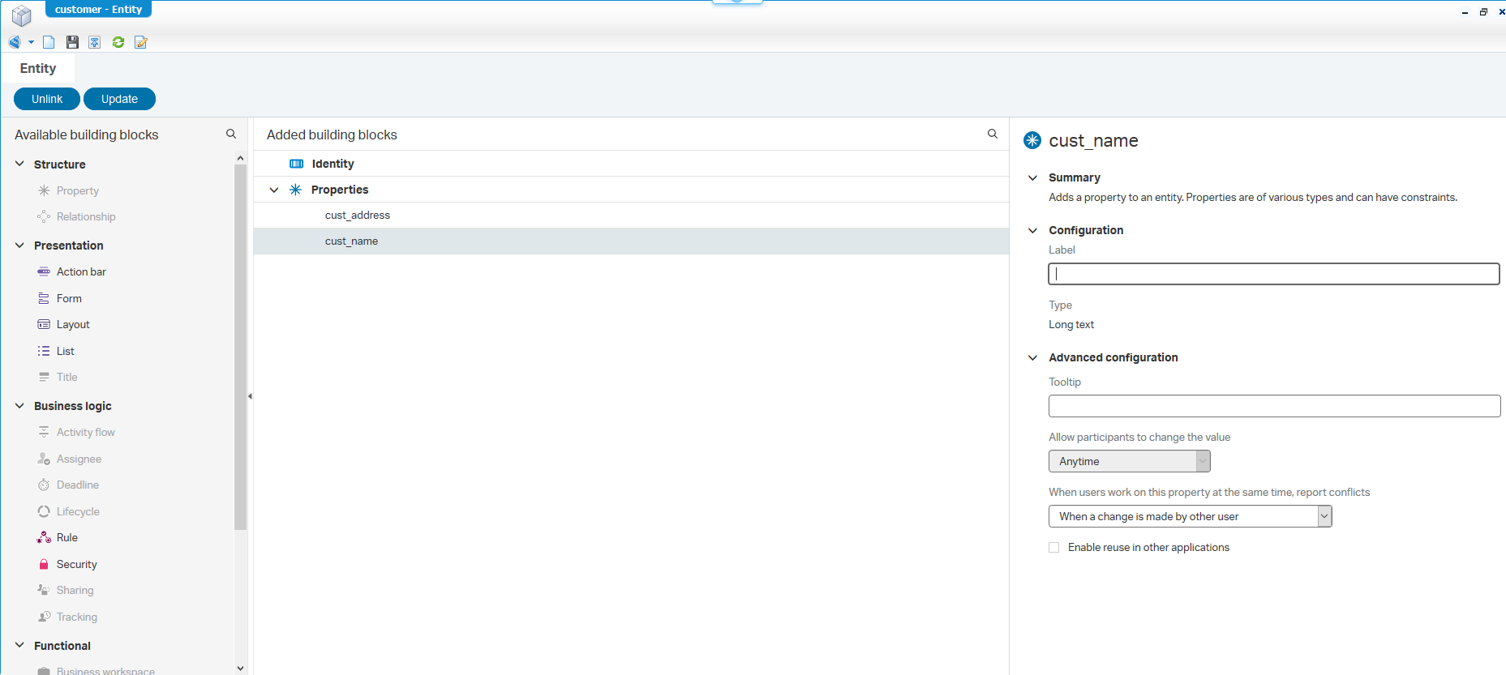Click the Update button
The height and width of the screenshot is (675, 1506).
pyautogui.click(x=119, y=99)
